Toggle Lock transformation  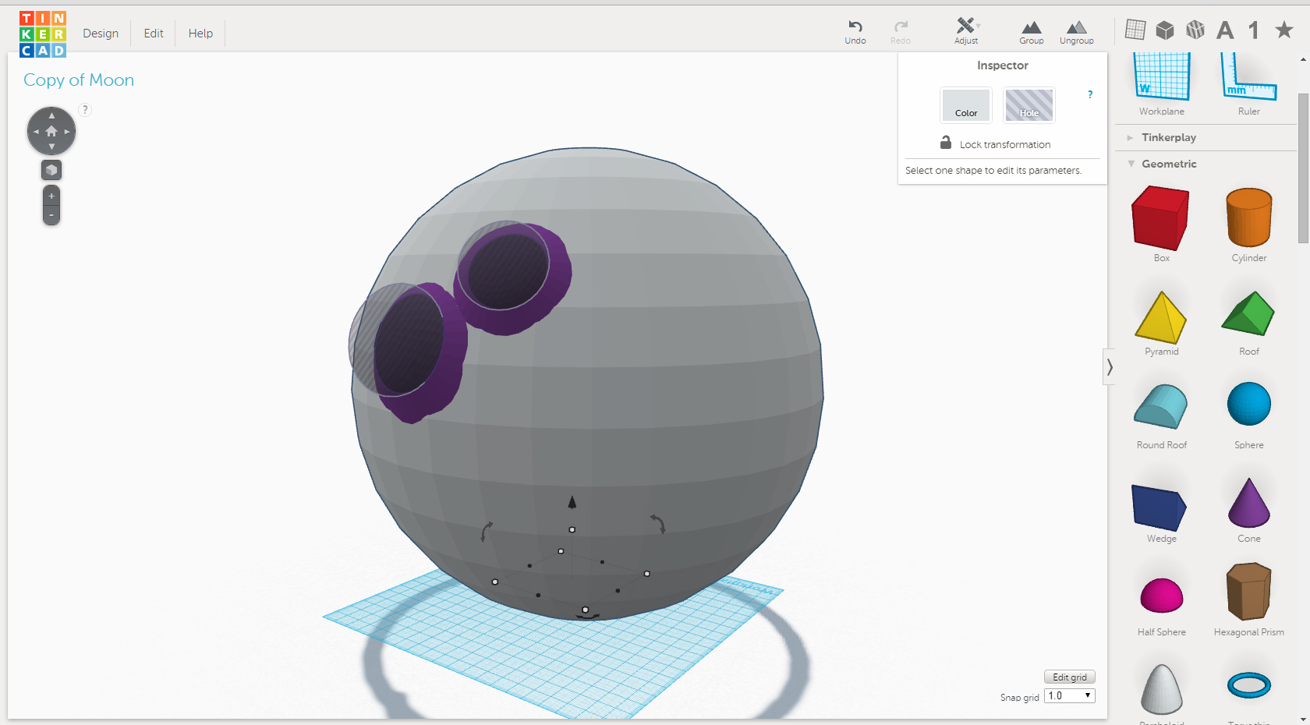(x=995, y=143)
